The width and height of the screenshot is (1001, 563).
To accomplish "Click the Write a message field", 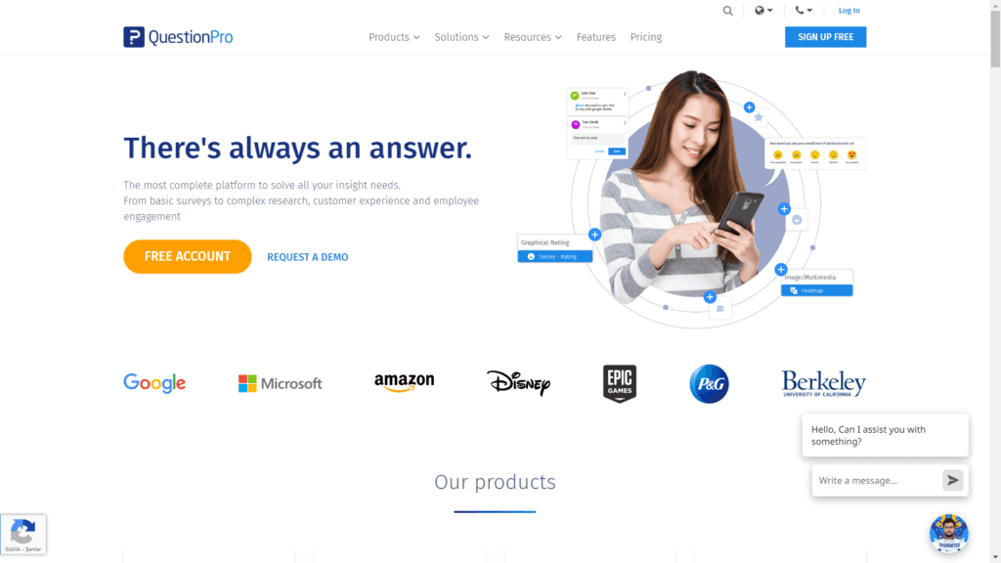I will [877, 480].
